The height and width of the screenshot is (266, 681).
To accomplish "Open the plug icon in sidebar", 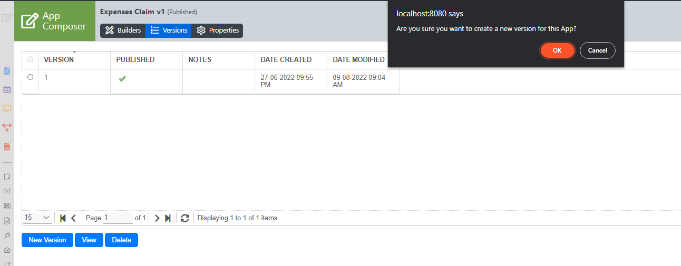I will pos(7,235).
